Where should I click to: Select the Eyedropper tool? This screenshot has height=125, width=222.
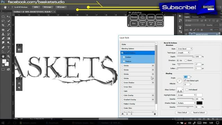[8, 25]
